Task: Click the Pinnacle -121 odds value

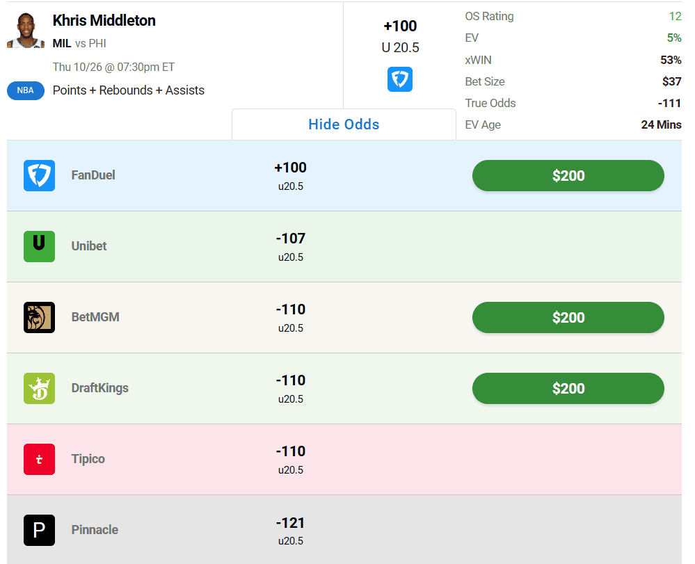Action: [290, 523]
